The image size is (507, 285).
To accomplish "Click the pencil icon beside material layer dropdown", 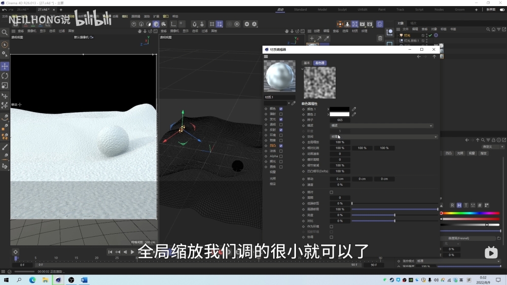I will click(x=293, y=103).
